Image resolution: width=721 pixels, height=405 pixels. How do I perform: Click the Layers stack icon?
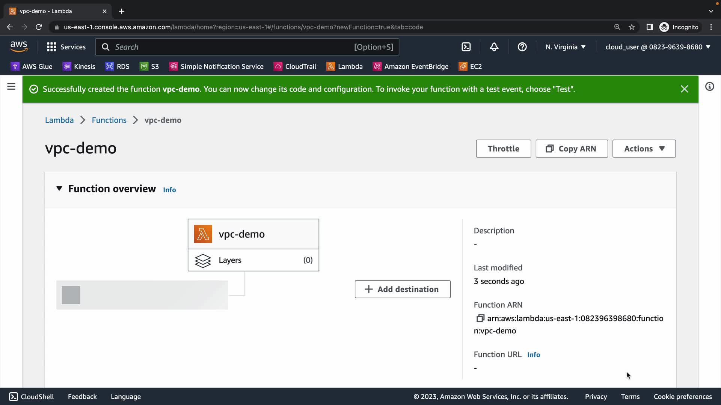pyautogui.click(x=203, y=260)
